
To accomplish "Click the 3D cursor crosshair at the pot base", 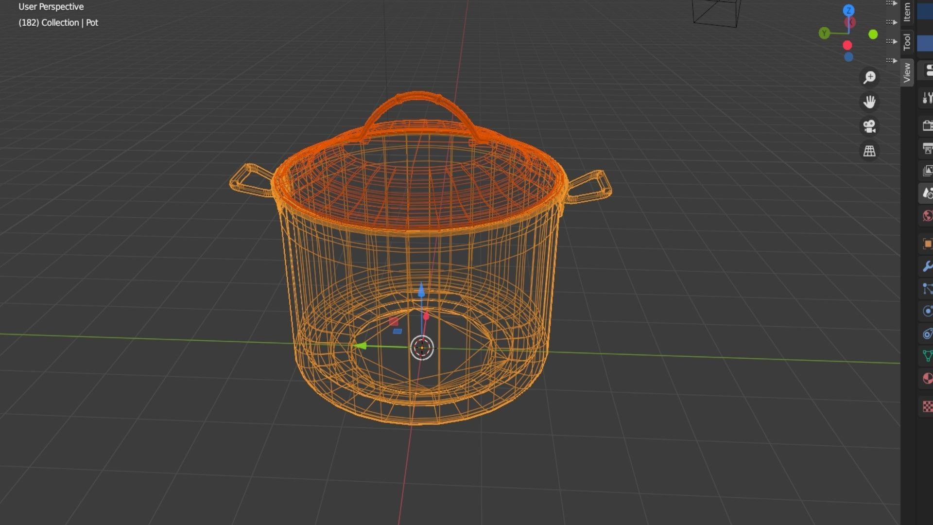I will (x=422, y=348).
